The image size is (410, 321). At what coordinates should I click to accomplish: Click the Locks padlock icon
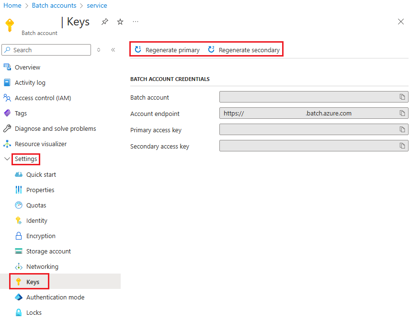click(x=19, y=312)
